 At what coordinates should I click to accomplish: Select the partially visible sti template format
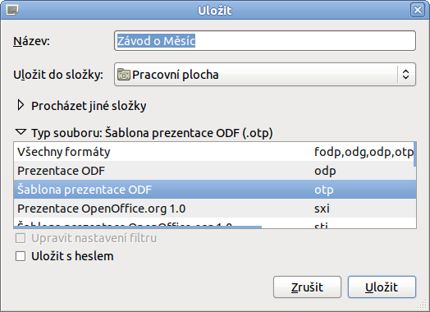[215, 223]
